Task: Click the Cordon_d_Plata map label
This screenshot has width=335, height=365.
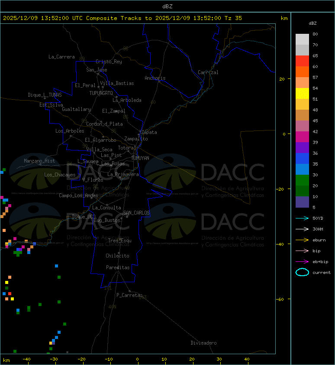Action: point(104,124)
